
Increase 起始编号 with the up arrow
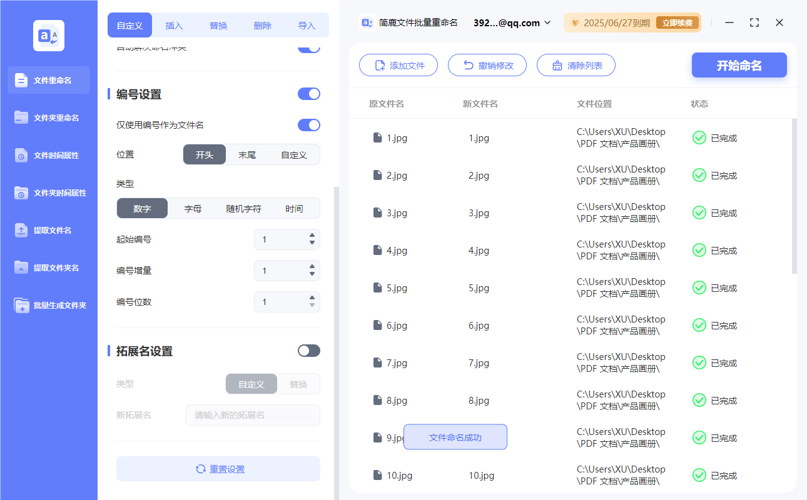(x=311, y=236)
